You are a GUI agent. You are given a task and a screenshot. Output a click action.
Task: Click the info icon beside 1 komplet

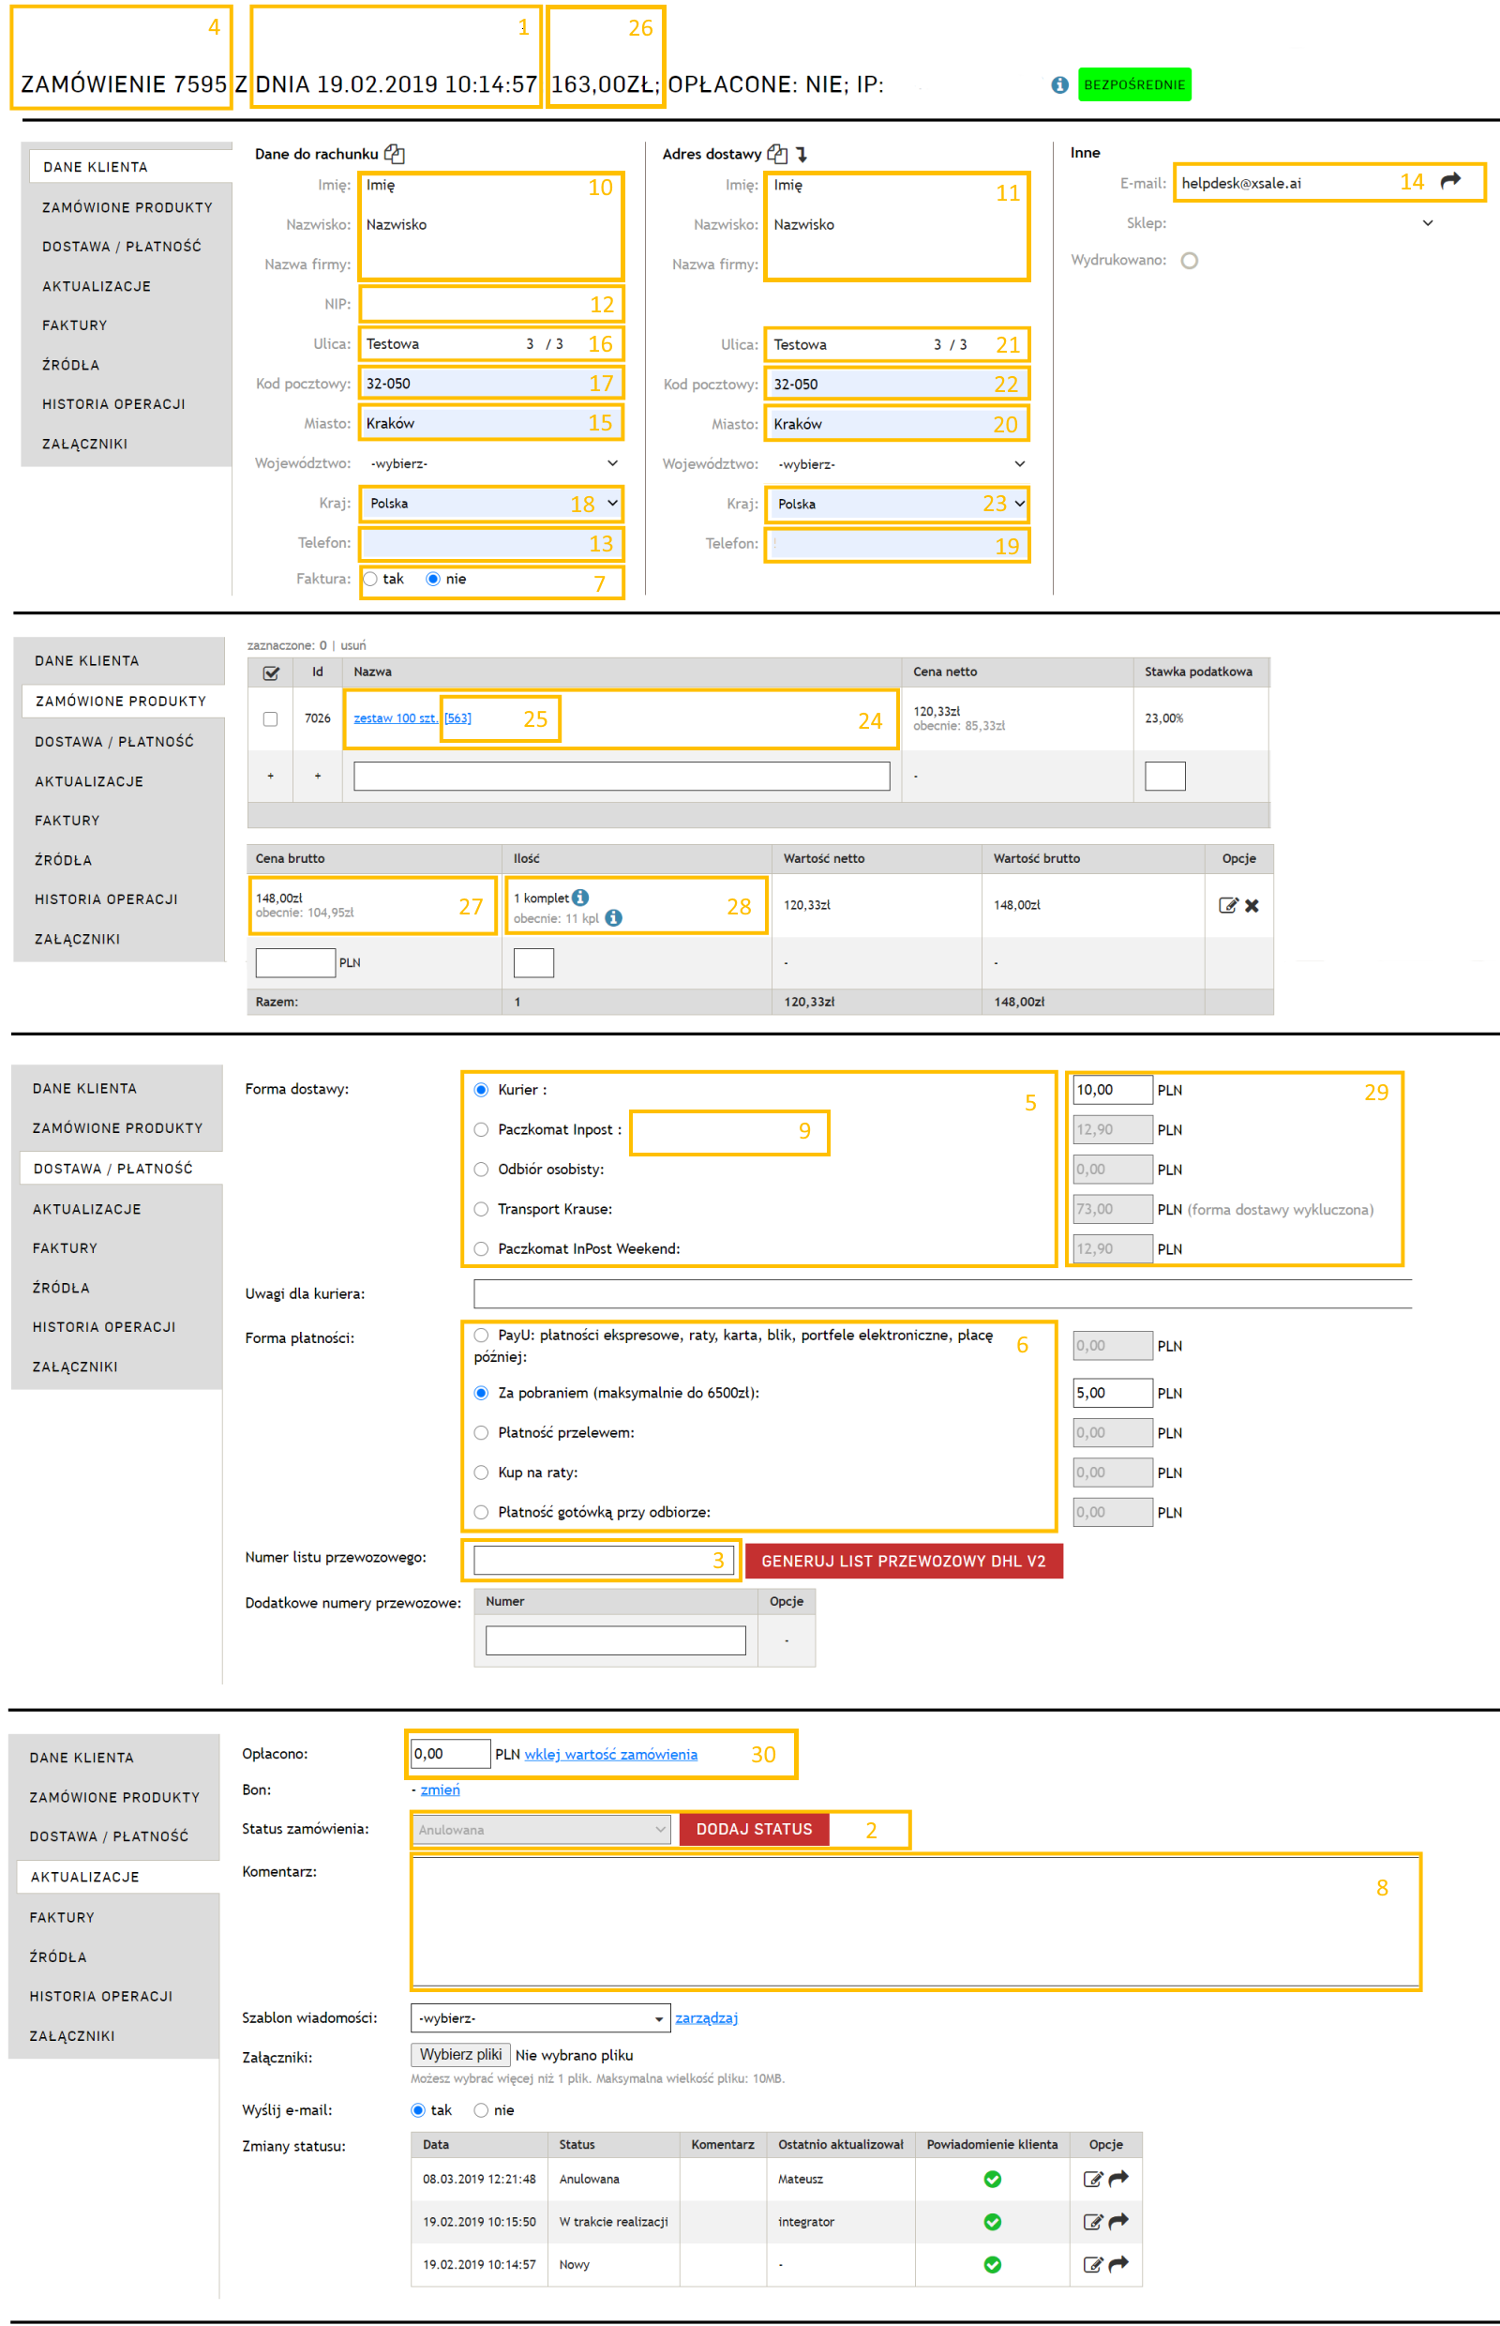(x=580, y=898)
